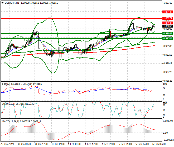Click the MACD scale value -0.000903
The image size is (174, 147).
point(168,140)
